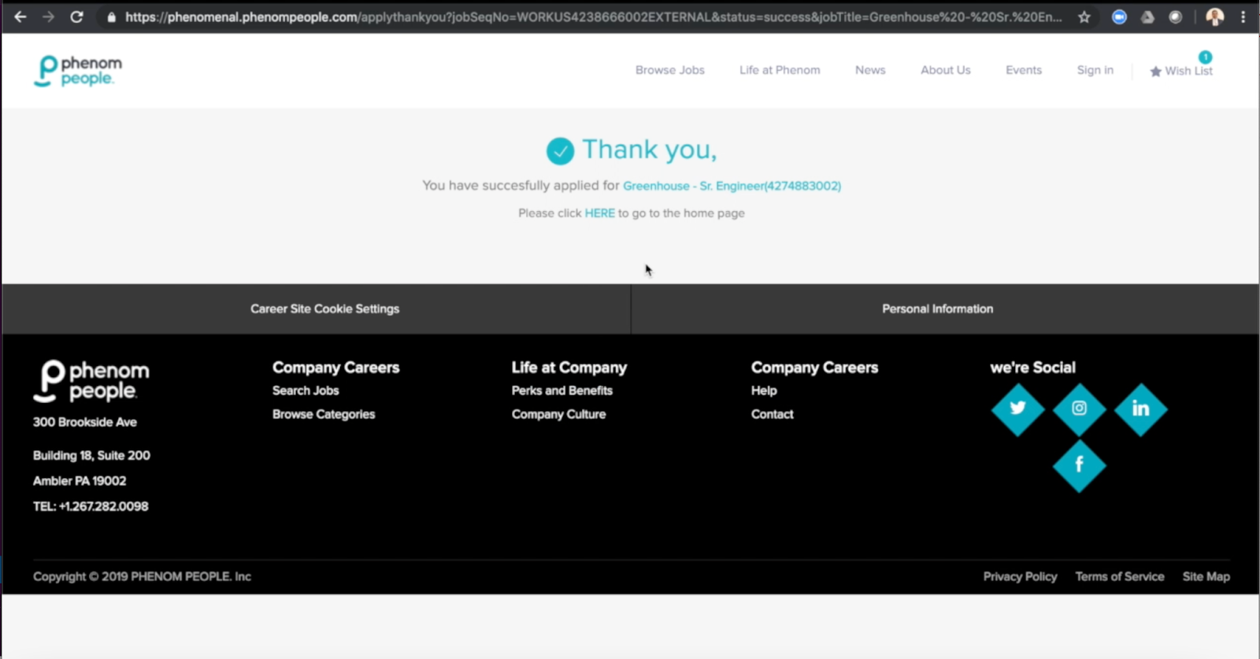Open the Instagram social link
Viewport: 1260px width, 659px height.
tap(1080, 409)
